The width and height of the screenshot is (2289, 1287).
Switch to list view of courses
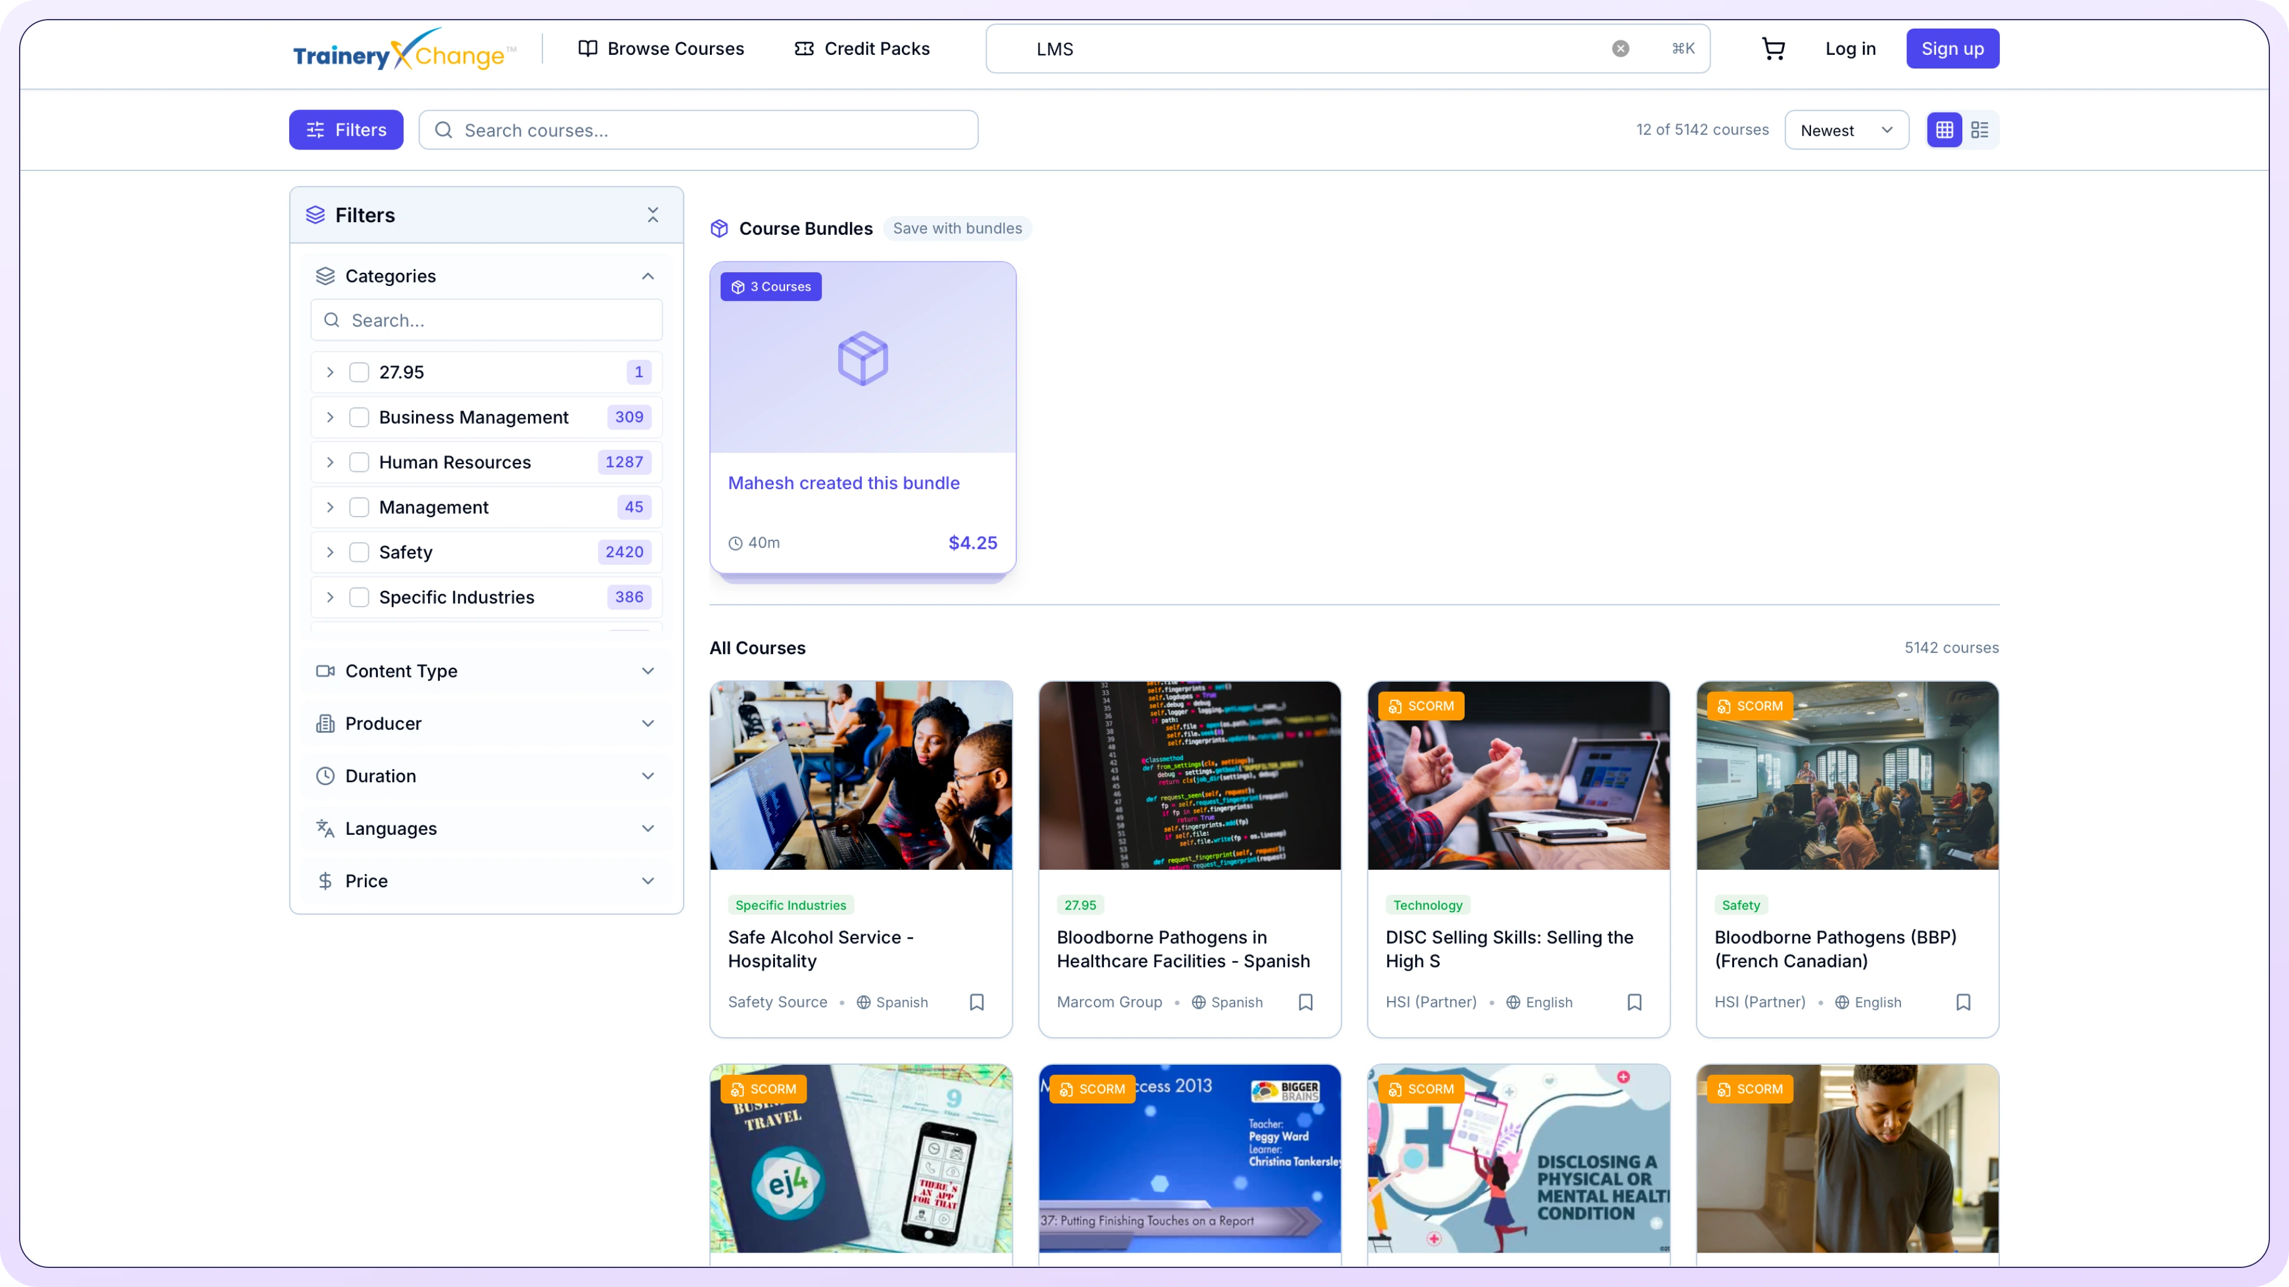click(1980, 130)
